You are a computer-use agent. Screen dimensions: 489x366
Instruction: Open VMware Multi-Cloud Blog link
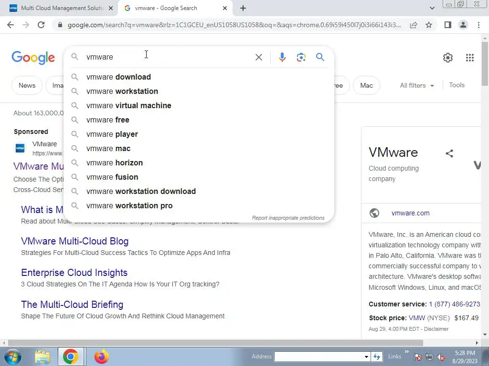(x=74, y=241)
